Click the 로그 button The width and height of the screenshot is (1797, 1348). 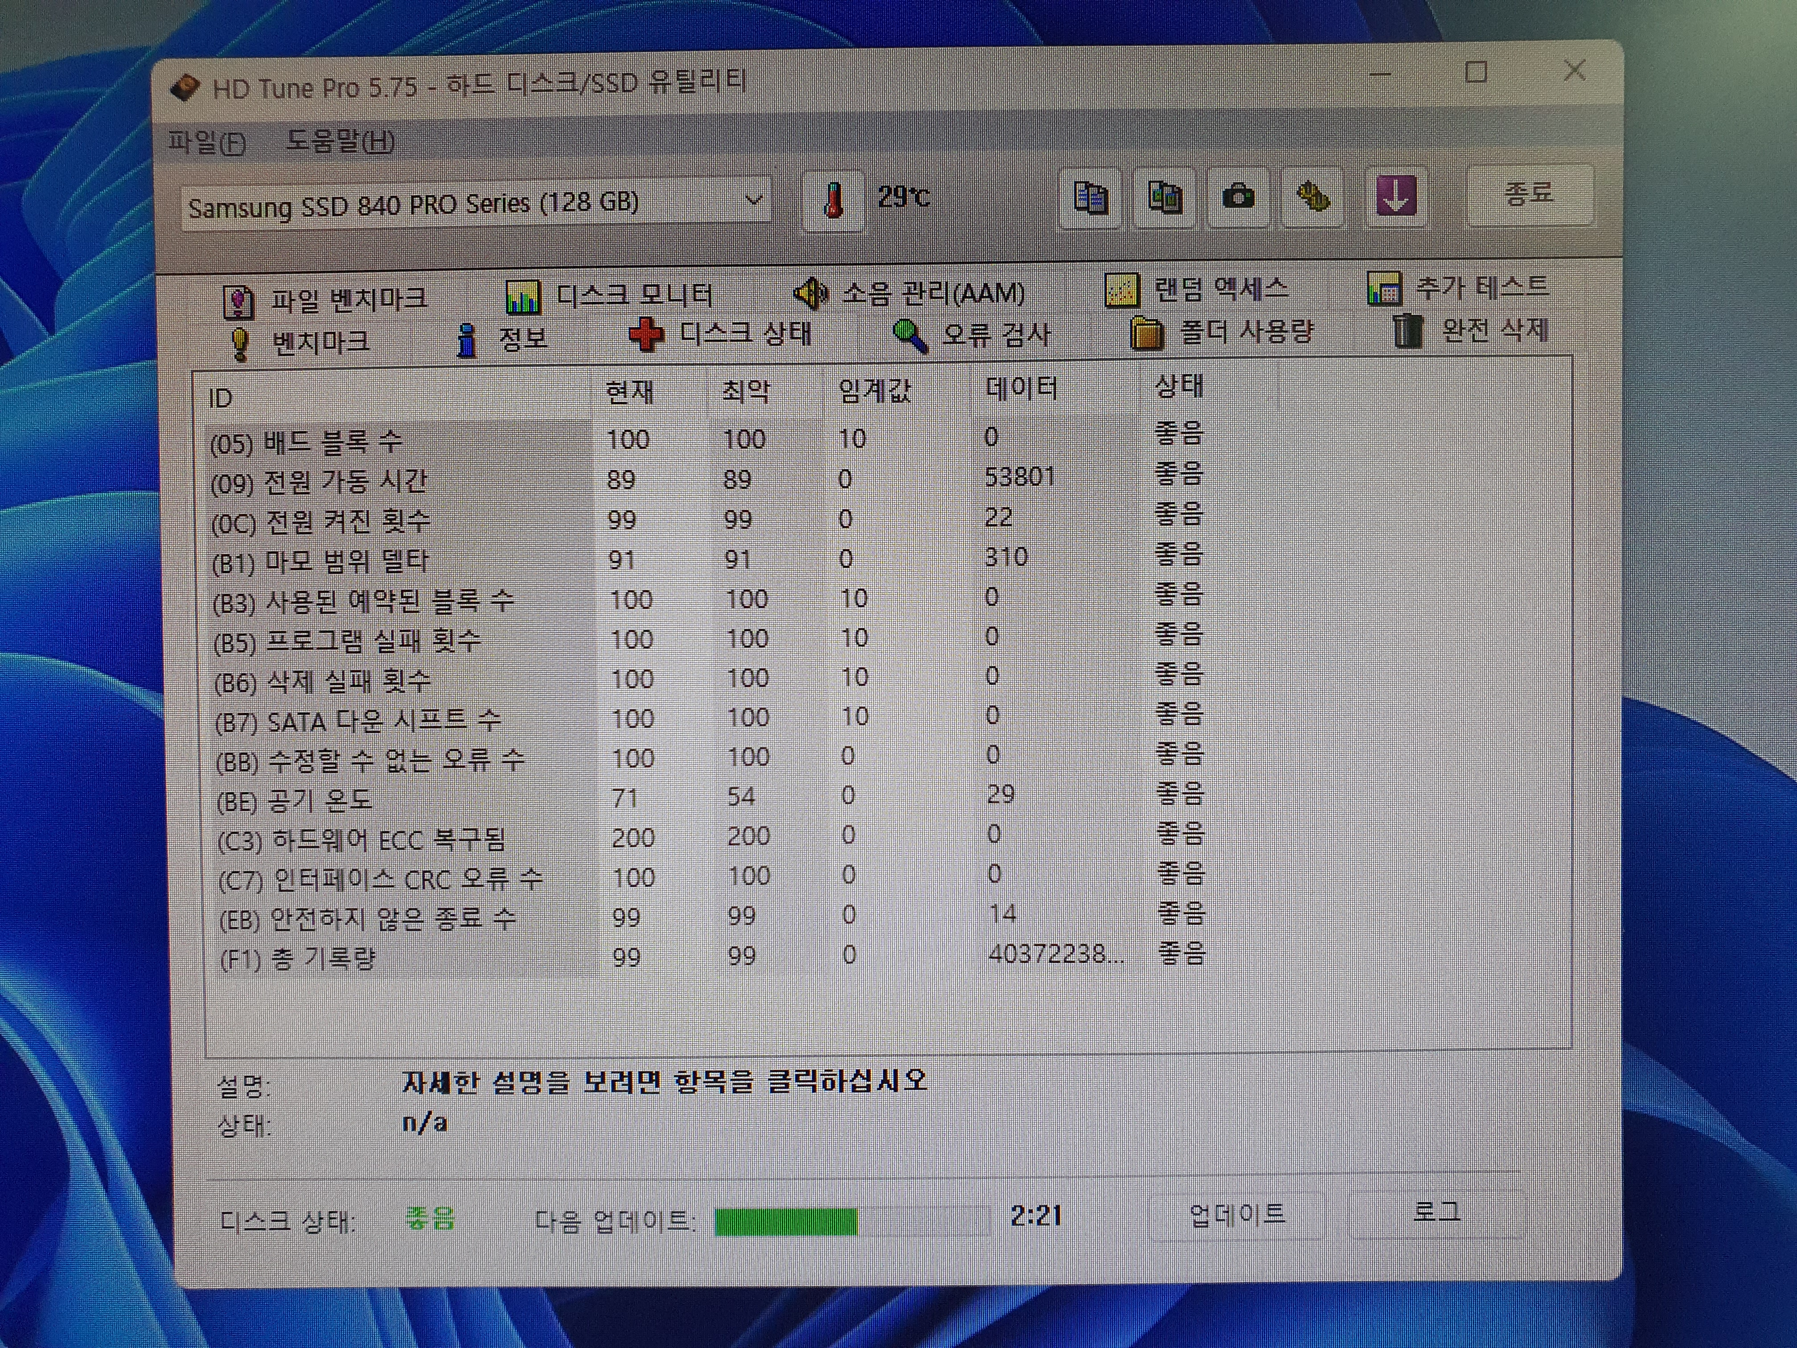click(1436, 1212)
